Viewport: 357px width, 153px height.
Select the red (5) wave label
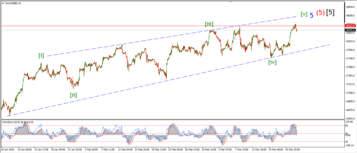(320, 13)
